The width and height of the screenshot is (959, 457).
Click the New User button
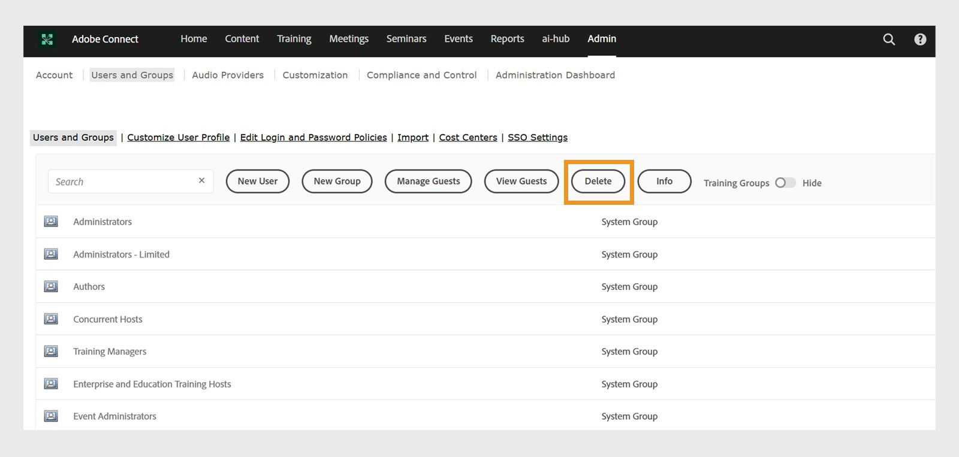coord(258,181)
